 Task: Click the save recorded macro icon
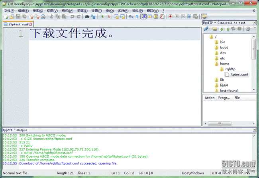[x=196, y=17]
